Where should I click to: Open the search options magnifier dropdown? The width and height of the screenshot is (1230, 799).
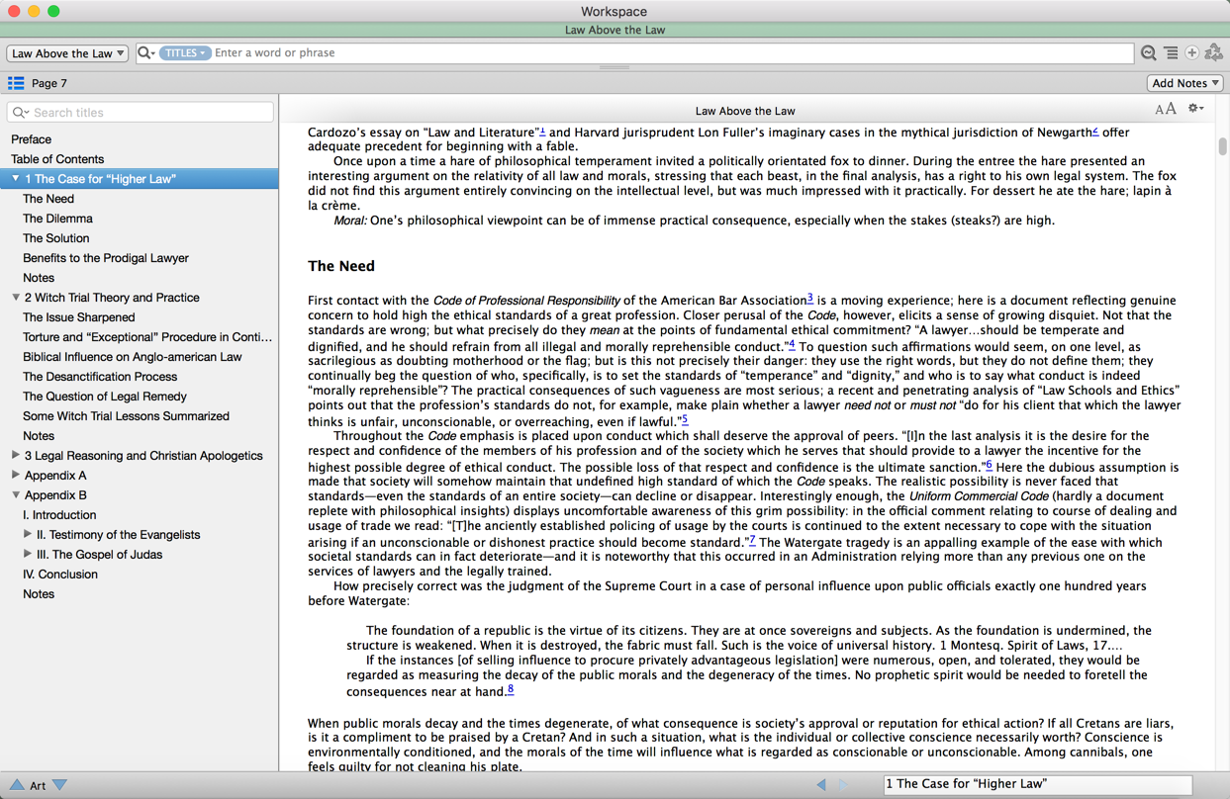tap(146, 52)
